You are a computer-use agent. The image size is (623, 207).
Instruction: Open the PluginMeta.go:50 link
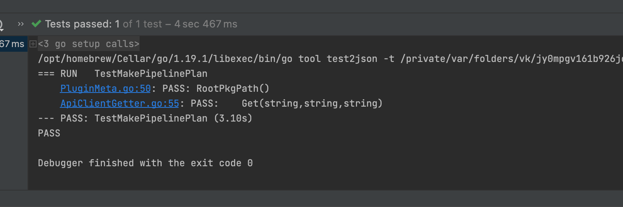point(105,89)
